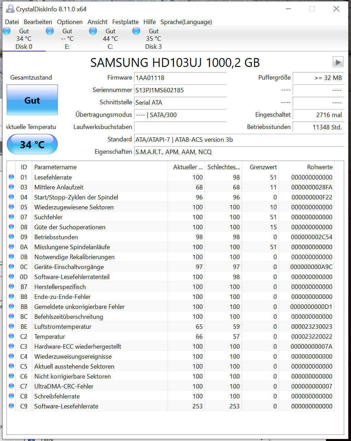Click the Betriebsstunden value 11348 Std.
Viewport: 351px width, 441px height.
point(318,127)
